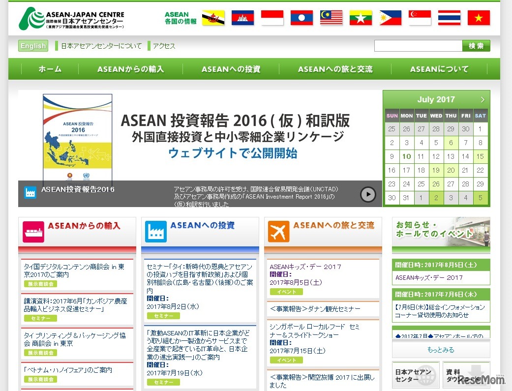Select July 20 in the calendar
Screen dimensions: 512x391
(451, 170)
